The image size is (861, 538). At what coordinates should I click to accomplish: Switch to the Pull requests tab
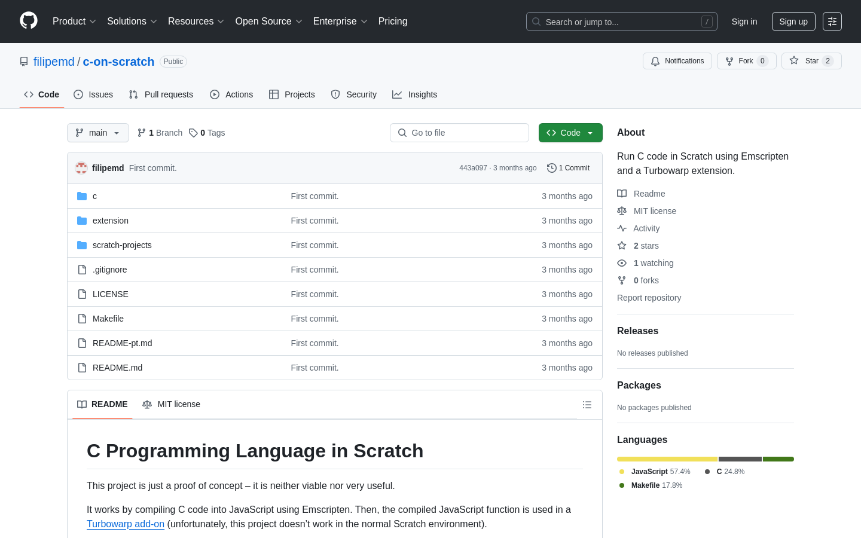click(x=161, y=94)
